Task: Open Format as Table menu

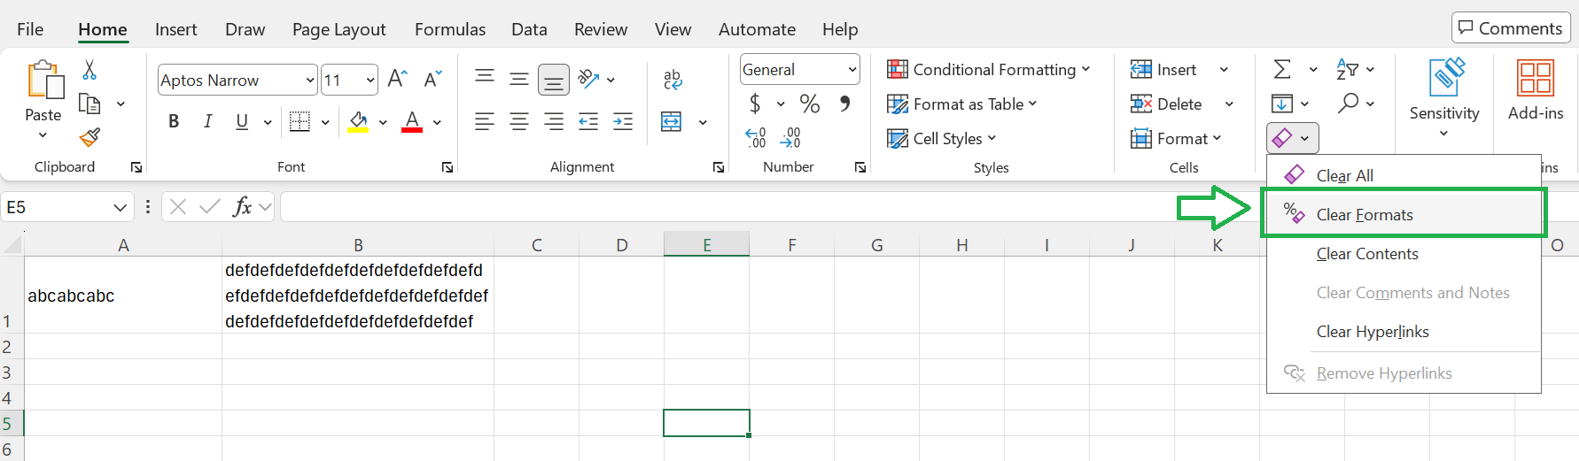Action: (961, 104)
